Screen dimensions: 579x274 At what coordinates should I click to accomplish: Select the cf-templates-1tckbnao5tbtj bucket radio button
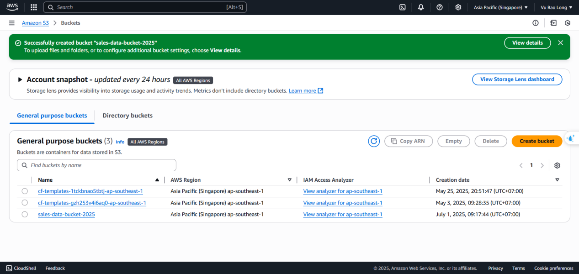coord(25,191)
